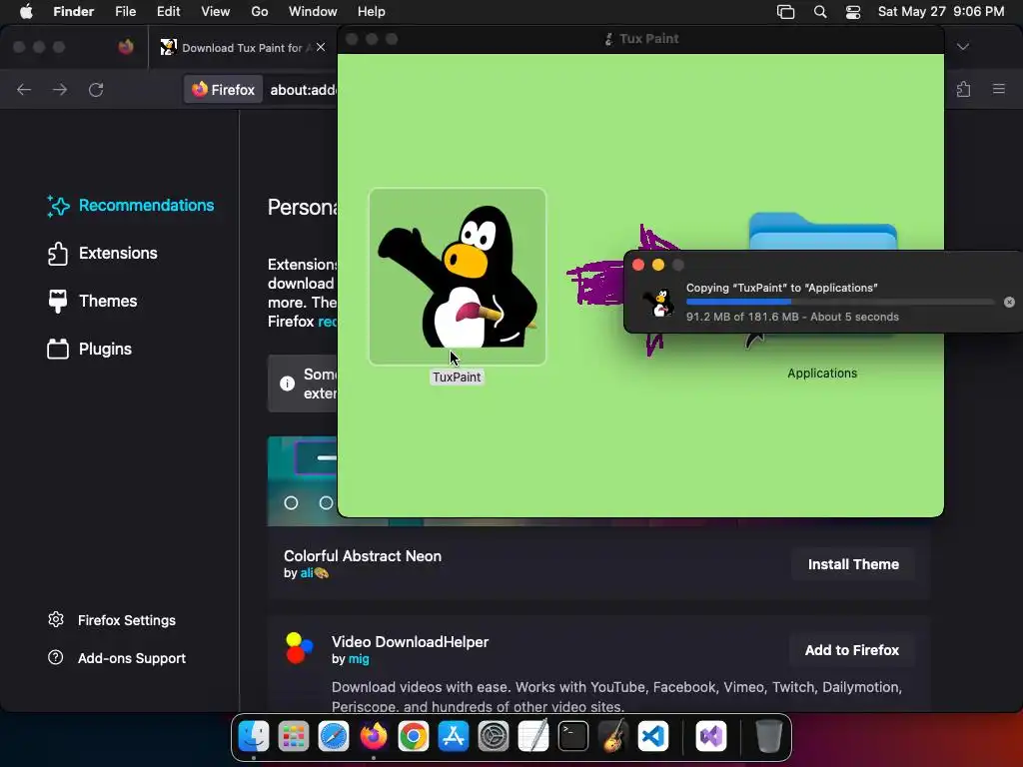The image size is (1023, 767).
Task: Switch to Firefox in the Dock
Action: click(x=374, y=736)
